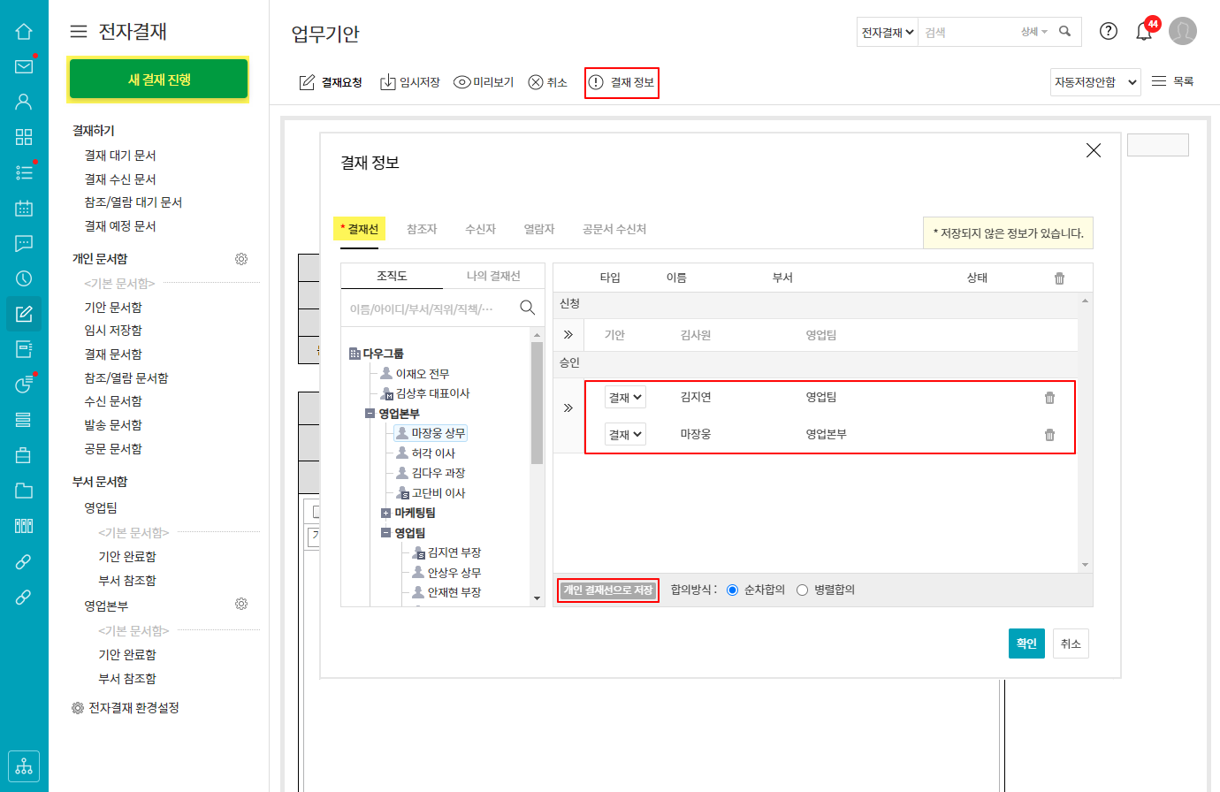The width and height of the screenshot is (1220, 792).
Task: Collapse the 영업본부 tree node
Action: point(370,414)
